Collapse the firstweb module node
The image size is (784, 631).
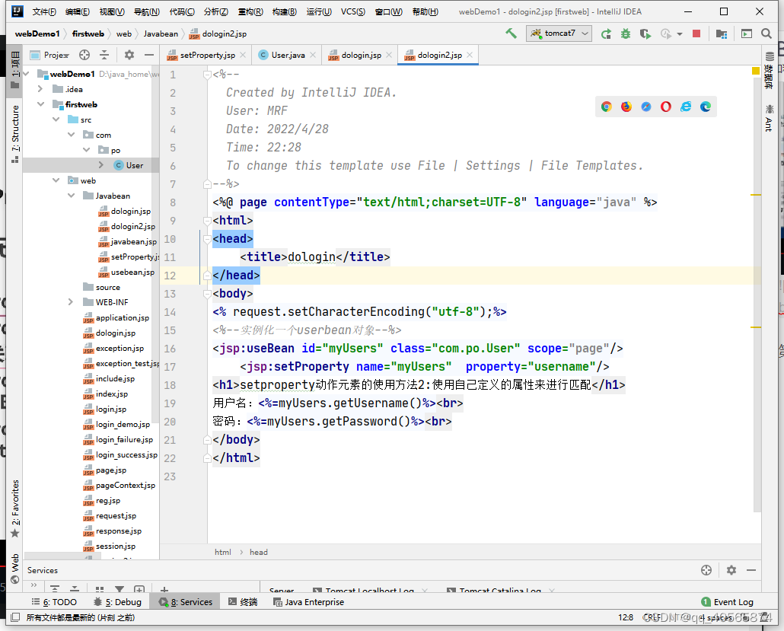point(40,104)
